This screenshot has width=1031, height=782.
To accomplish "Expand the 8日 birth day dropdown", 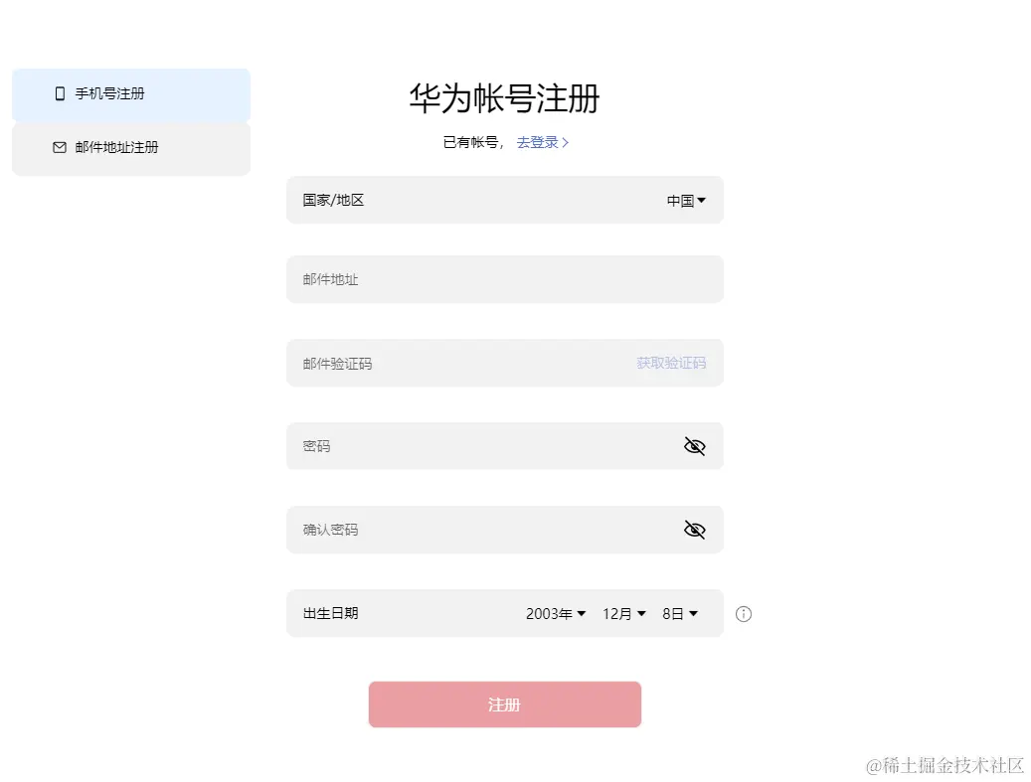I will pyautogui.click(x=680, y=614).
